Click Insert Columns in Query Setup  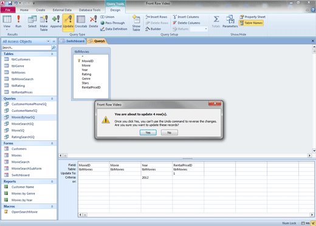(x=186, y=17)
